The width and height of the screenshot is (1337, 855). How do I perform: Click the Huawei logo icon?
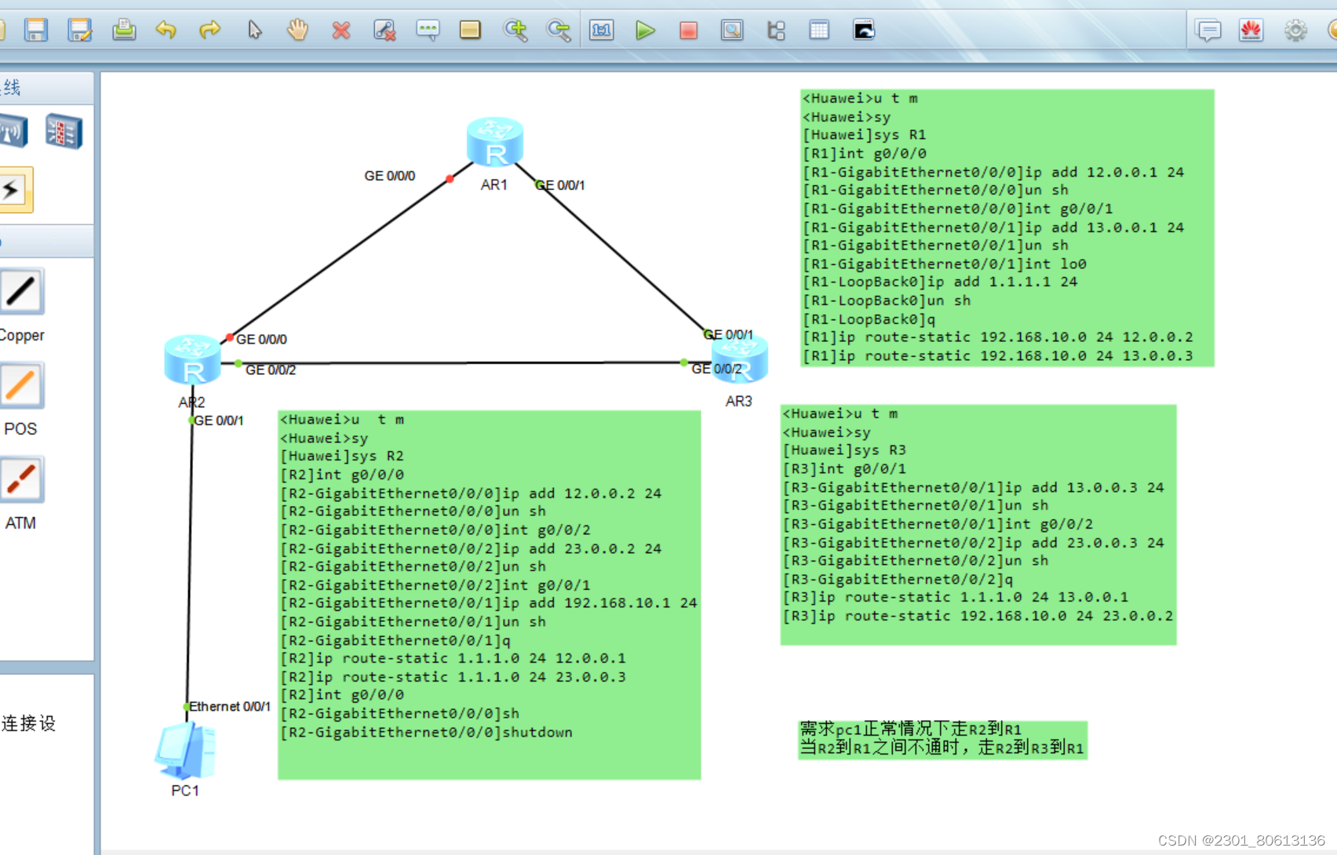[1251, 31]
